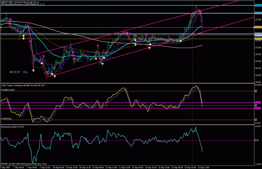Click the 229.25 value on the price scale
Image resolution: width=262 pixels, height=169 pixels.
(x=258, y=68)
